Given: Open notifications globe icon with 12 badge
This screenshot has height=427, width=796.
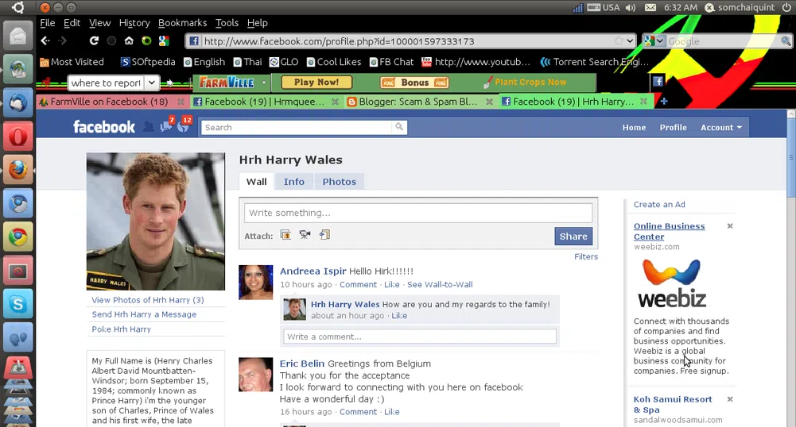Looking at the screenshot, I should (x=183, y=127).
